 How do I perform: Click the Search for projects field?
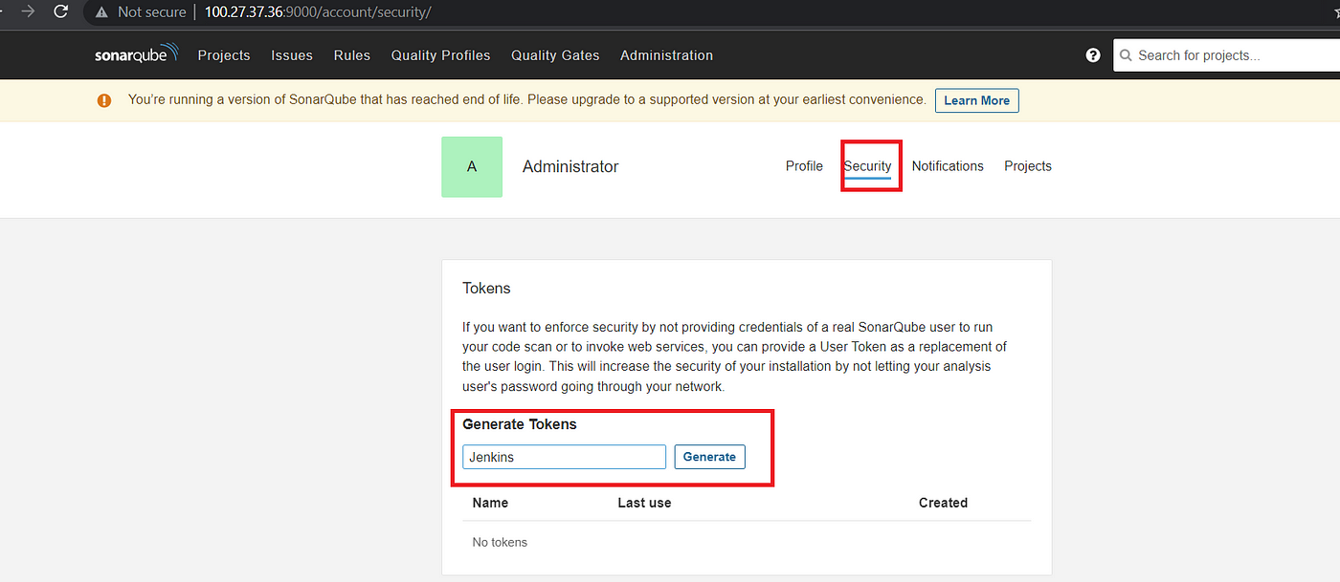click(1227, 55)
